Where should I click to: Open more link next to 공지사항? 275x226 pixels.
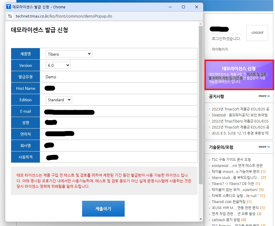[x=264, y=96]
